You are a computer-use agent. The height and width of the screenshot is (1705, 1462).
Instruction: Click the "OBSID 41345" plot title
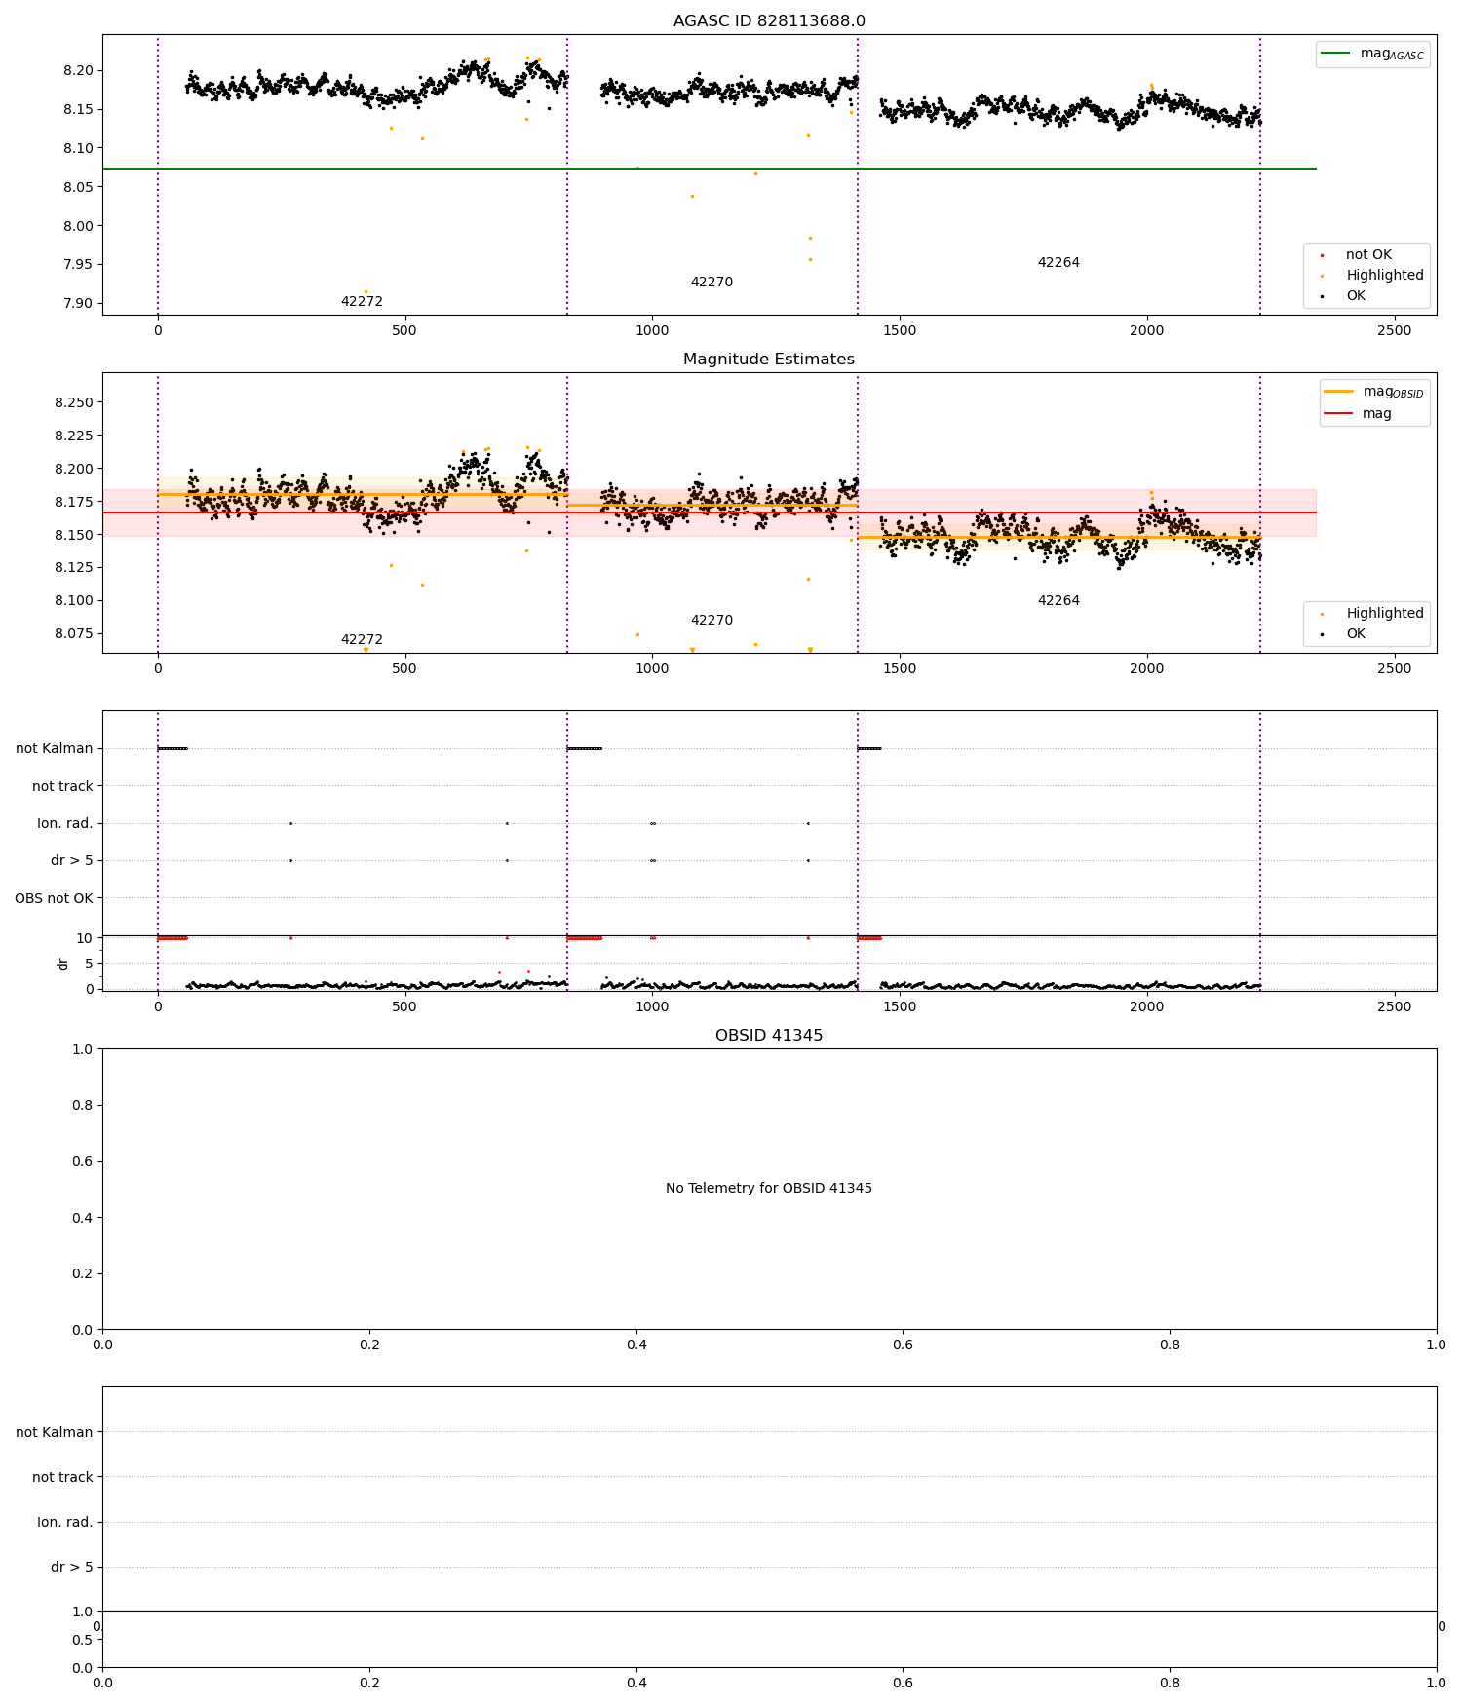(x=769, y=1036)
